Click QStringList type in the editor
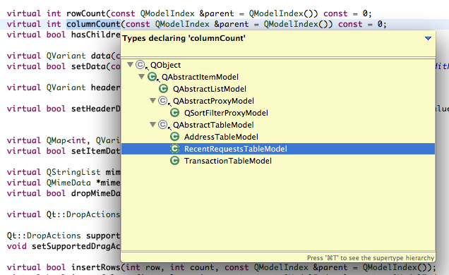This screenshot has width=449, height=275. 73,172
